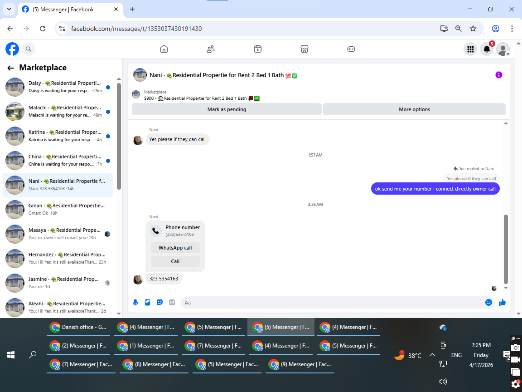
Task: Open a new browser tab
Action: click(132, 10)
